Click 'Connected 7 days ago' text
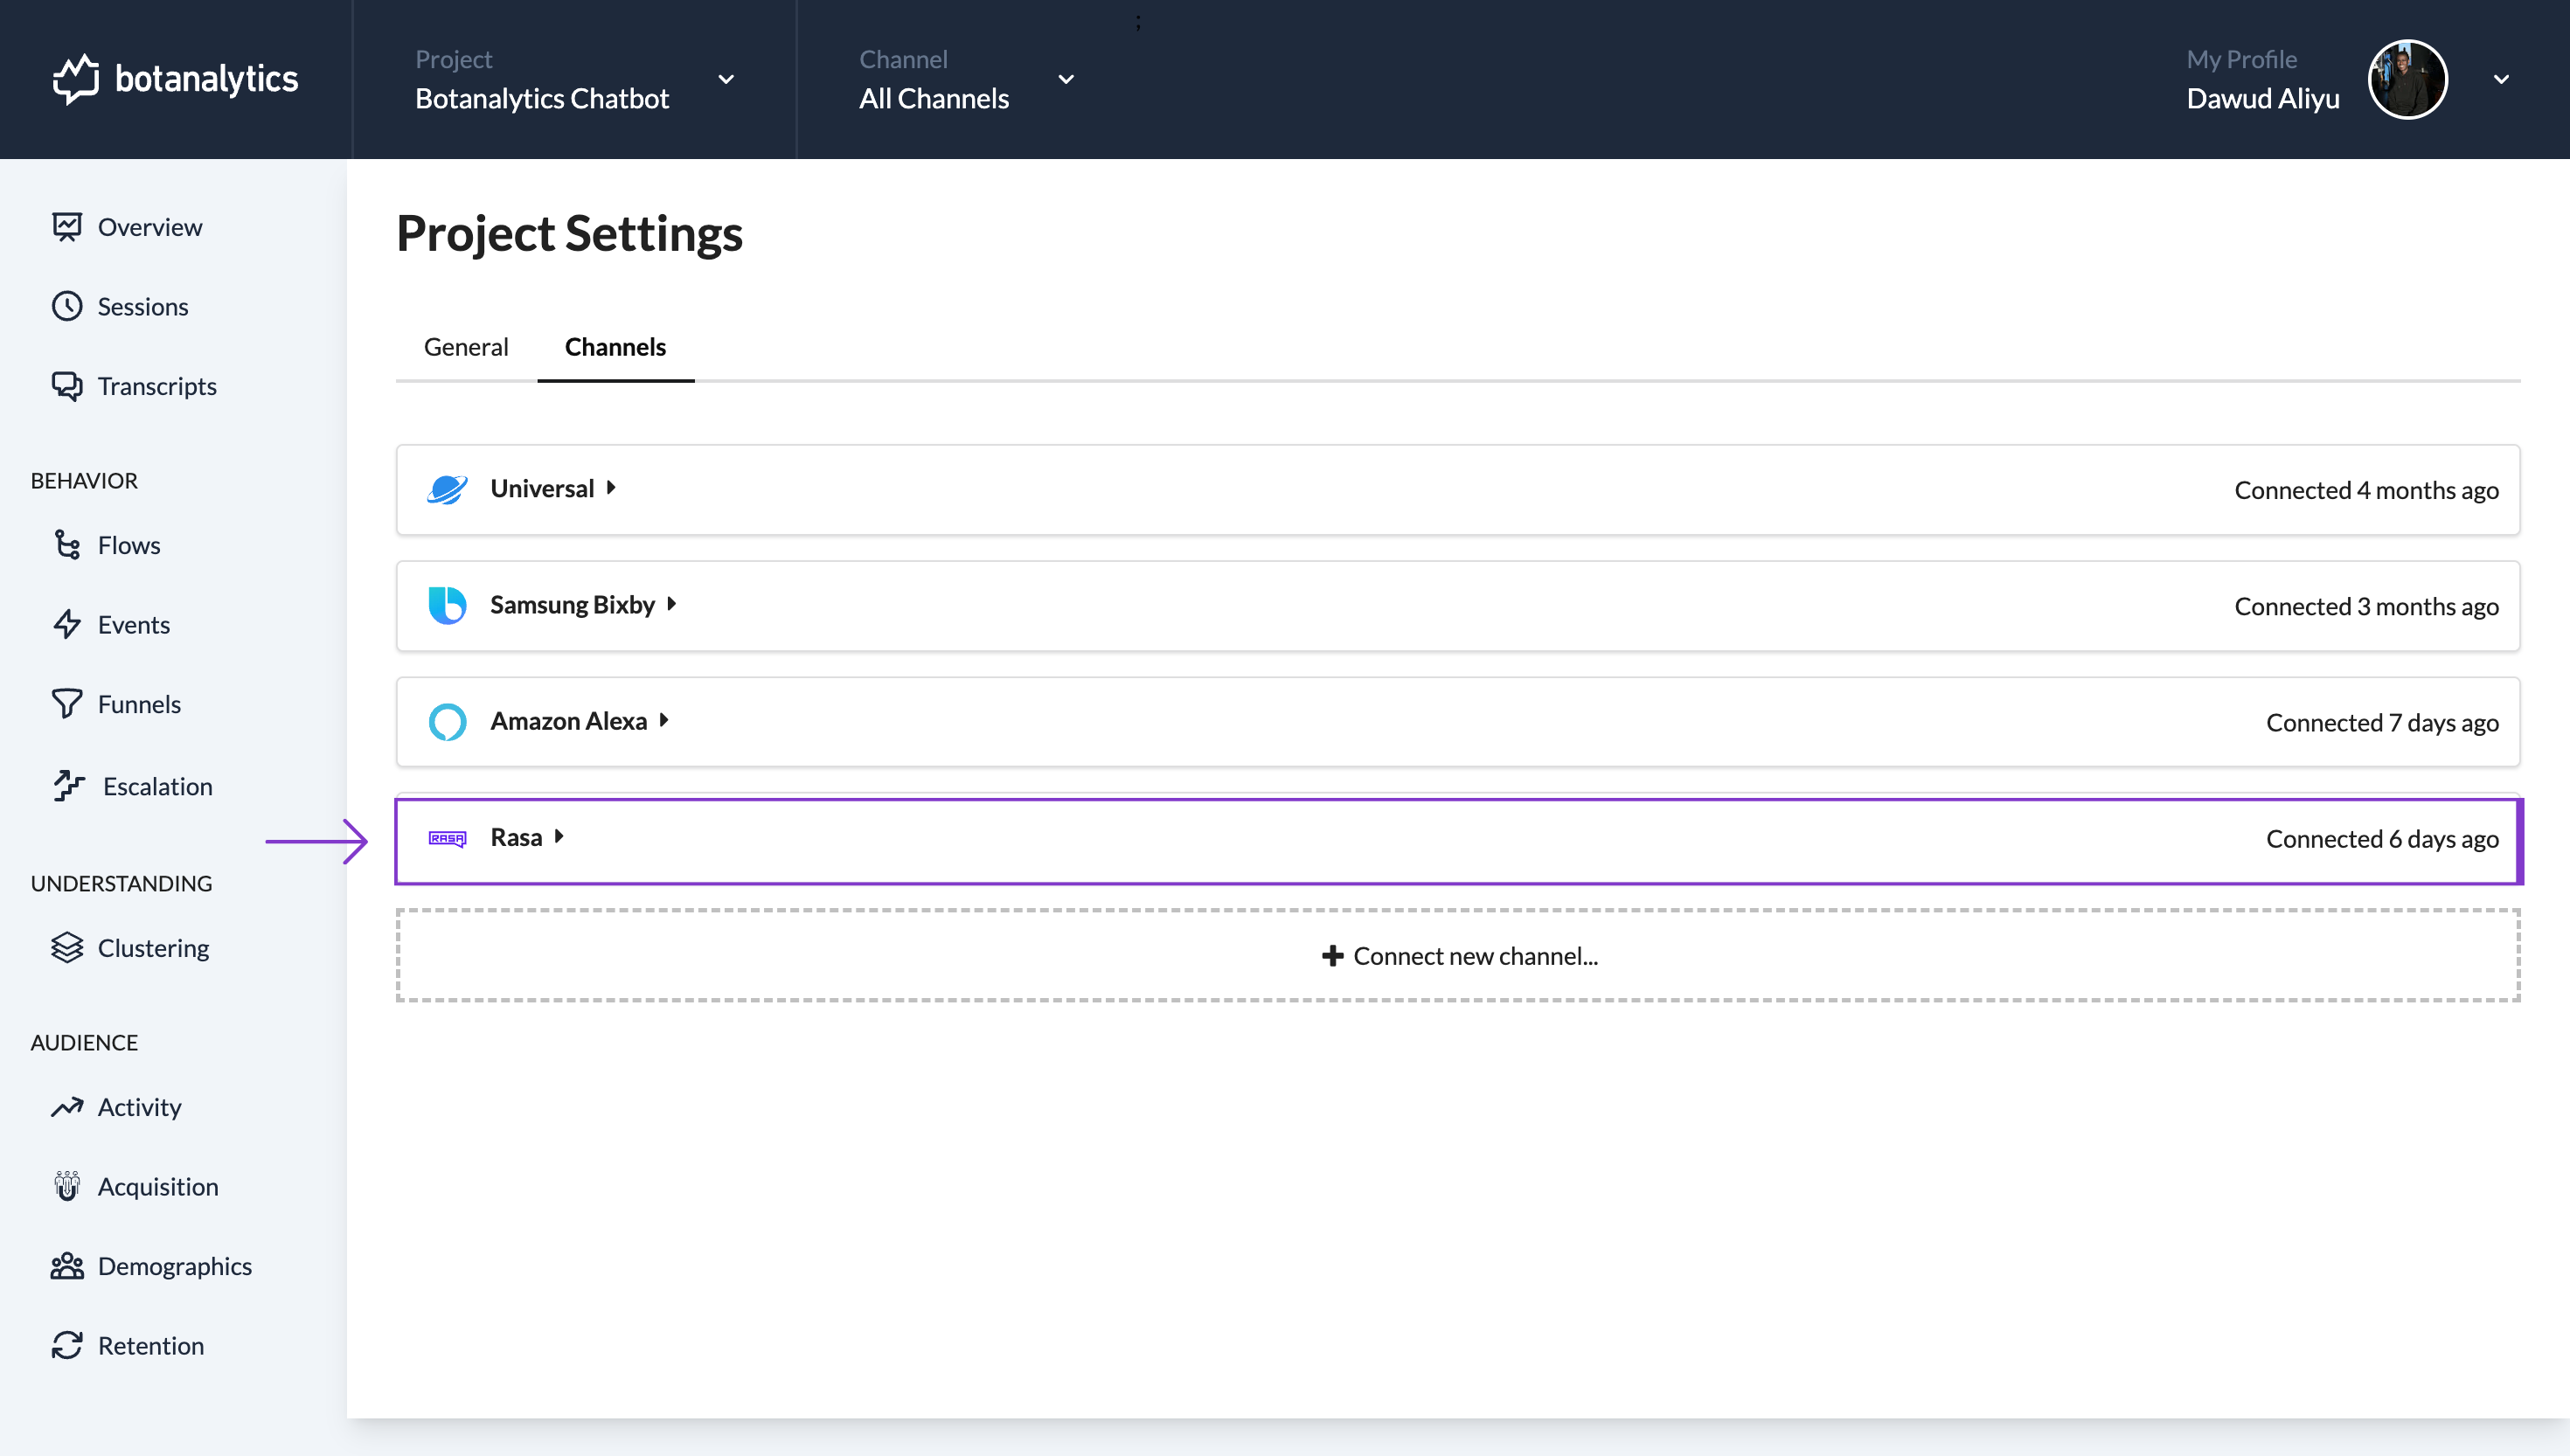Image resolution: width=2570 pixels, height=1456 pixels. click(2382, 722)
